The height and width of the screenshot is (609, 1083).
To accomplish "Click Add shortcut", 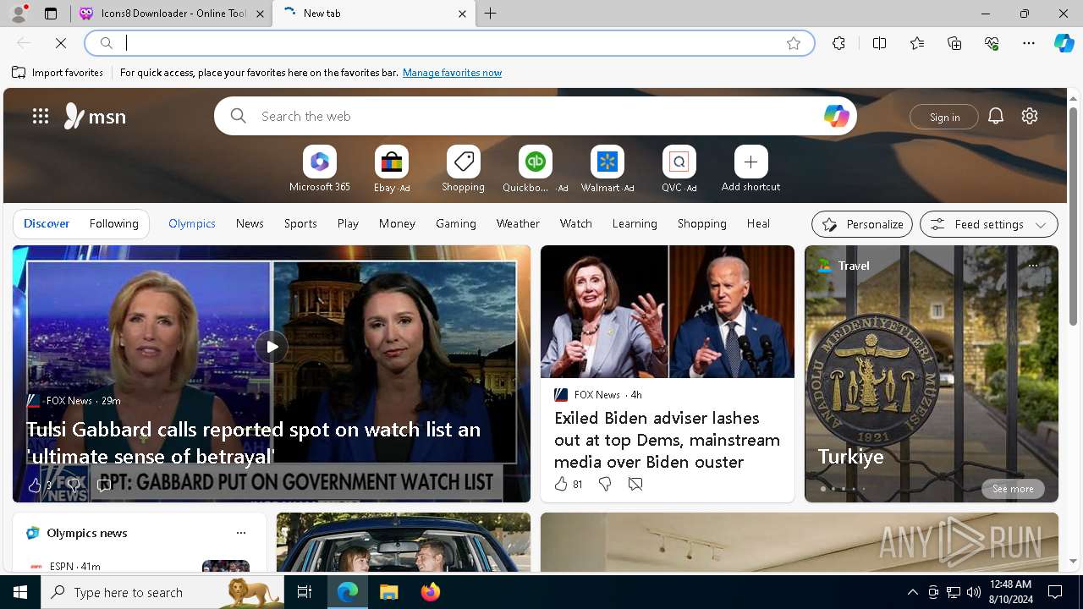I will [750, 169].
